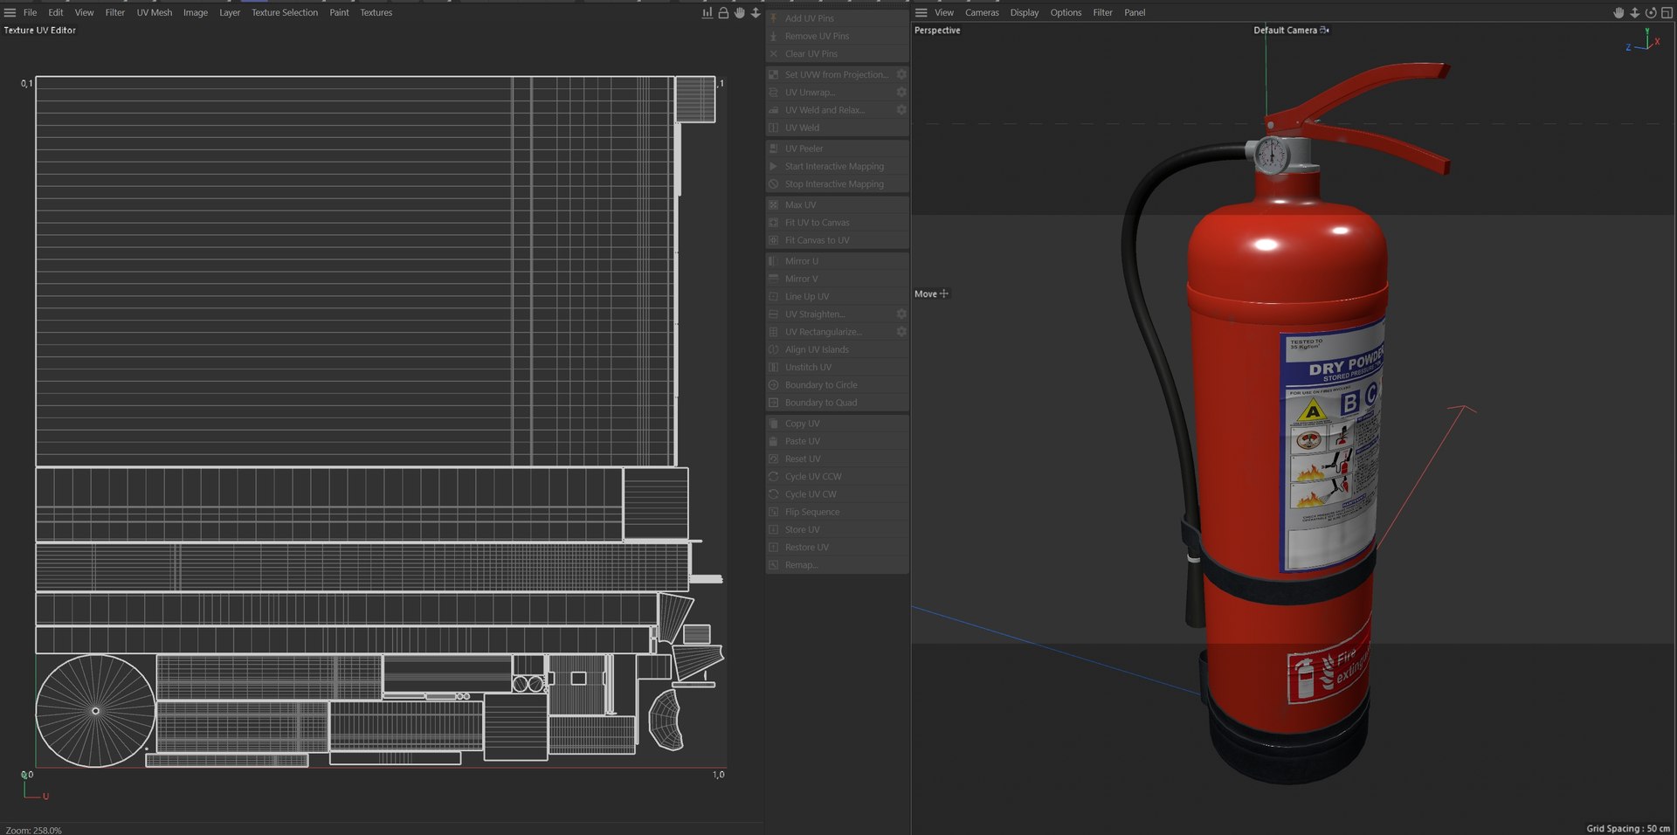Open UV Weld and Relax settings gear
Screen dimensions: 1677x835
[x=901, y=109]
